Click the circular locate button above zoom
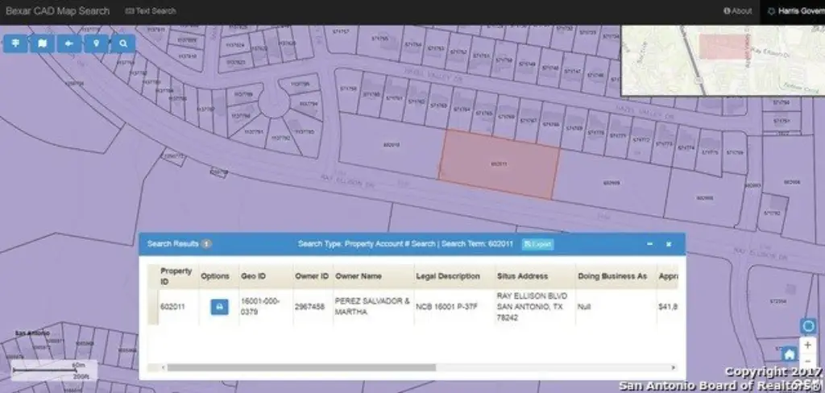The width and height of the screenshot is (825, 393). click(x=808, y=326)
